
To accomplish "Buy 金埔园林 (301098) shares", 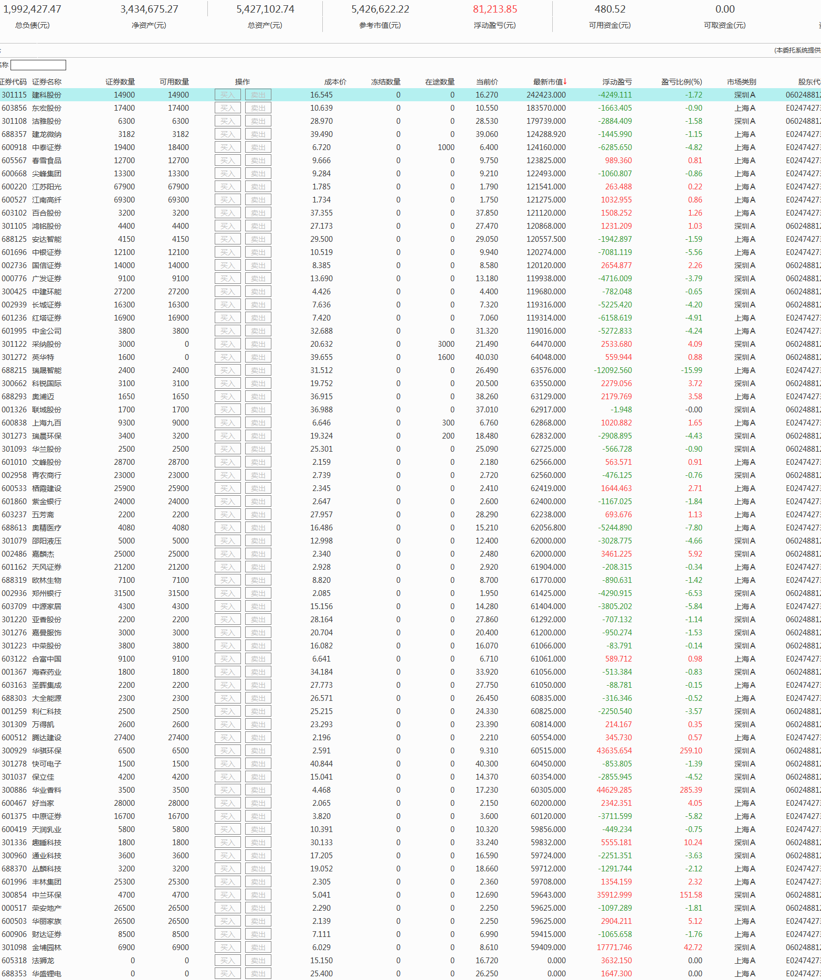I will click(227, 947).
